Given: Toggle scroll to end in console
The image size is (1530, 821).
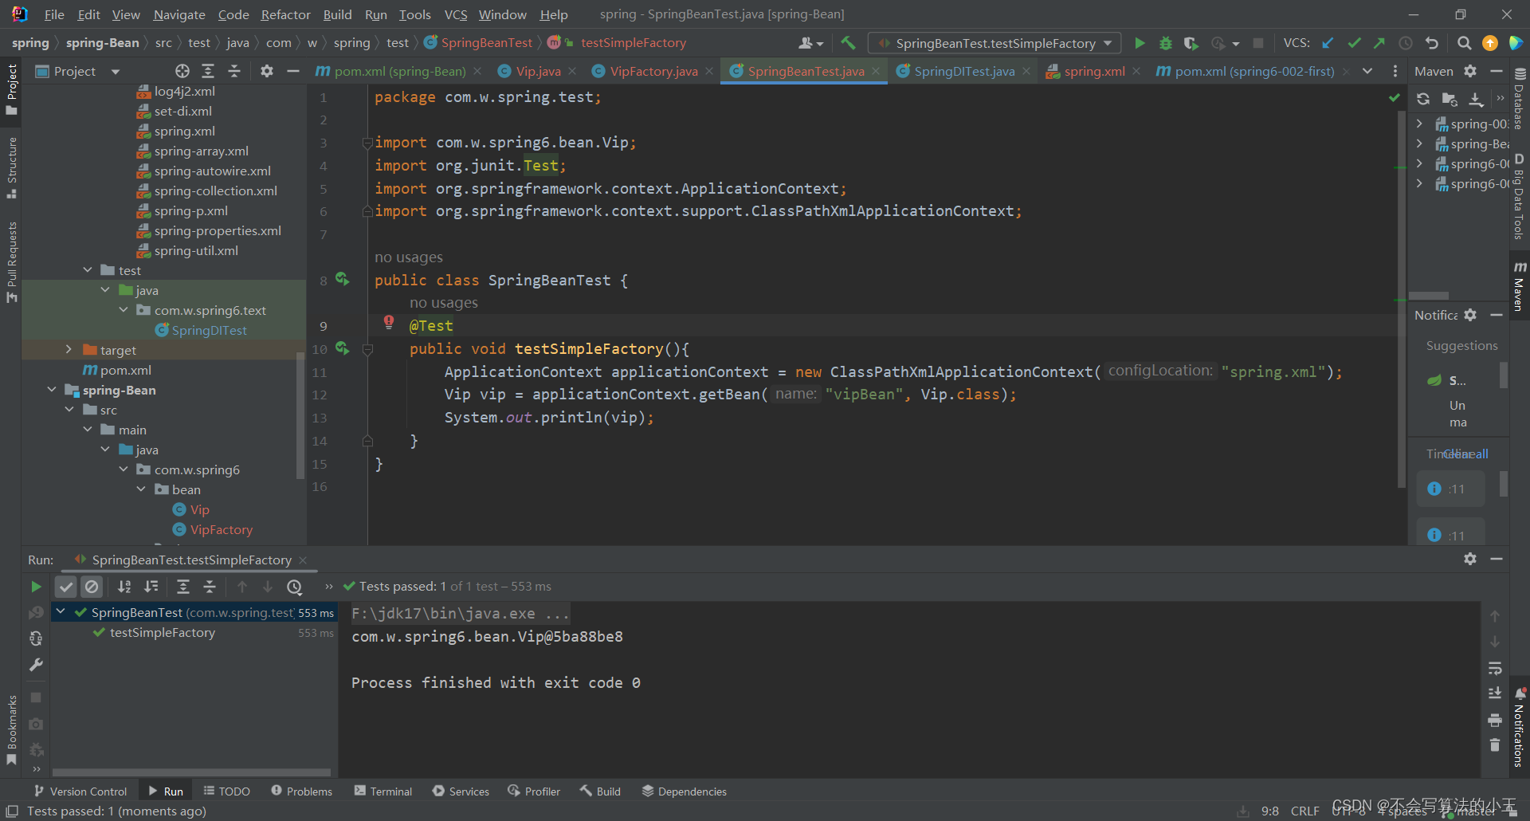Looking at the screenshot, I should [x=1495, y=693].
